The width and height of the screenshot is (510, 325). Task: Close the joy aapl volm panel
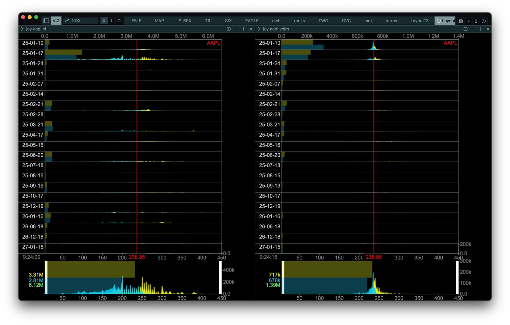coord(488,29)
